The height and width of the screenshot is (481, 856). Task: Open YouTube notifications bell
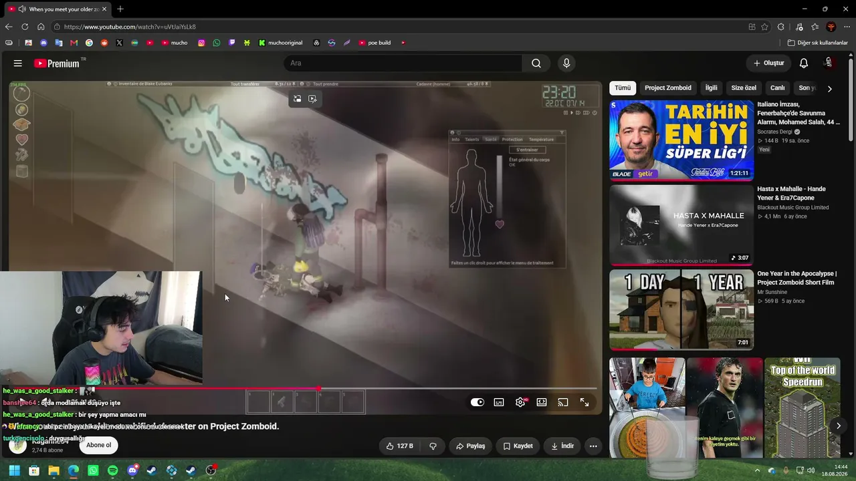[x=804, y=63]
